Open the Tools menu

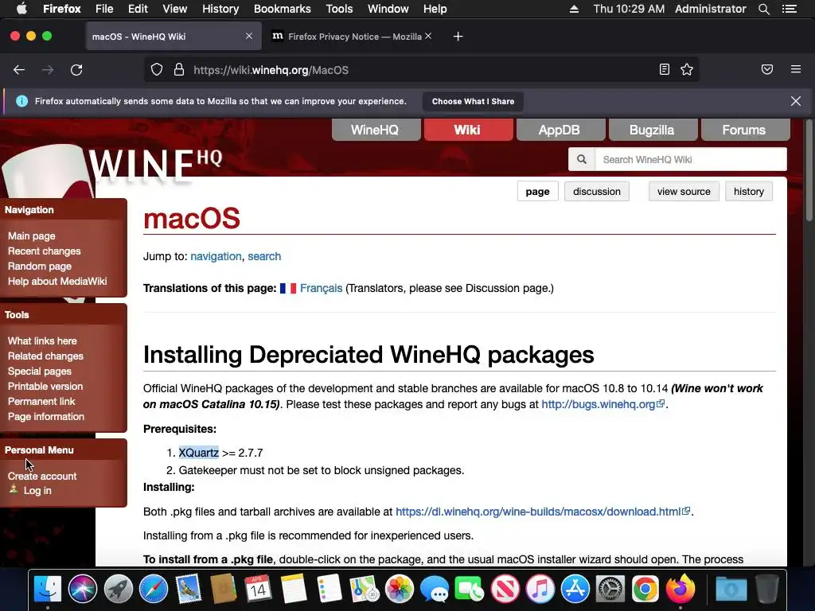[x=339, y=9]
